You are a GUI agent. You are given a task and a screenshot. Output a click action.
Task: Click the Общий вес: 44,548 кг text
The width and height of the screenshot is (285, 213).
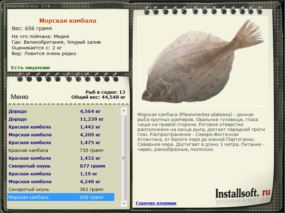pos(98,97)
